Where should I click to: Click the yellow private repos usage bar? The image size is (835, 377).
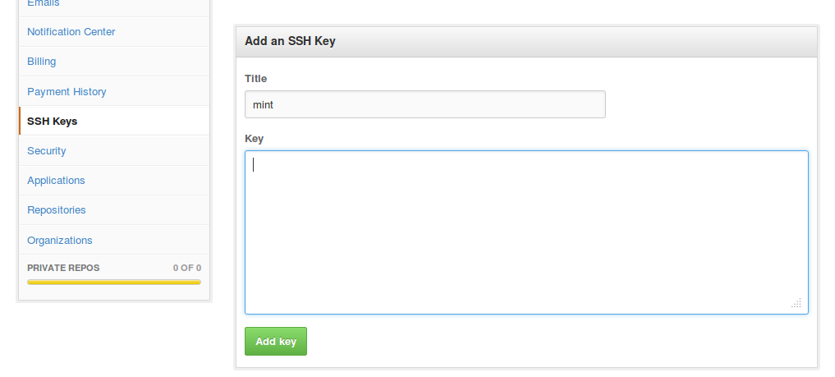(x=114, y=283)
